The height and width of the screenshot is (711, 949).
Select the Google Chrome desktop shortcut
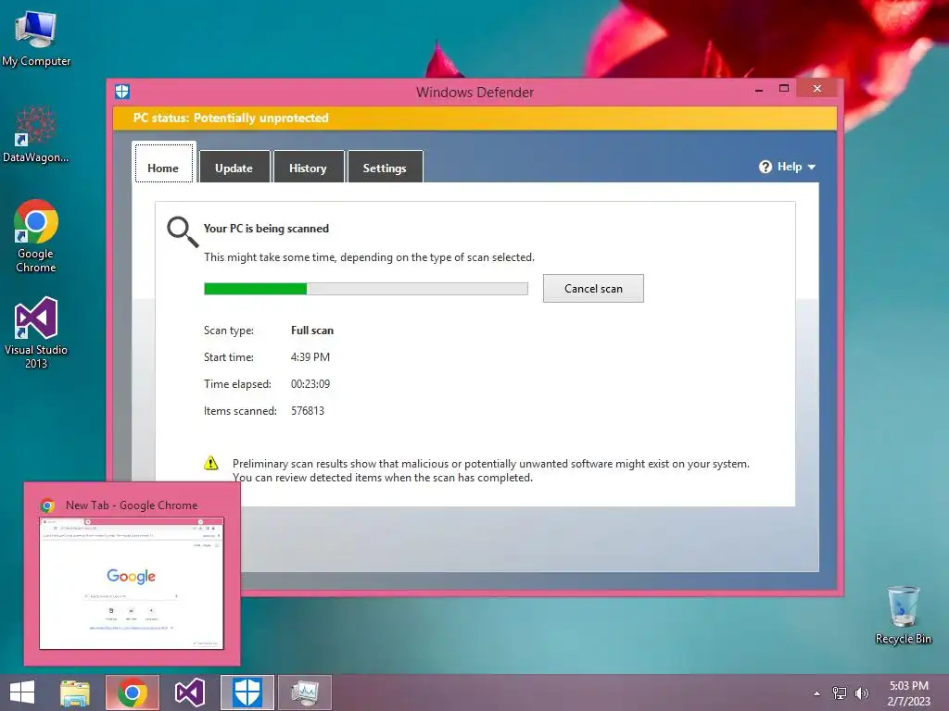click(36, 236)
